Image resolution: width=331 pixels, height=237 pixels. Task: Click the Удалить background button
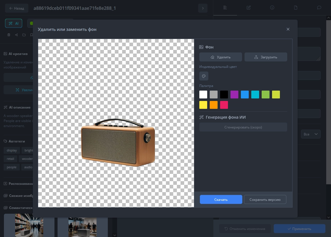coord(220,57)
